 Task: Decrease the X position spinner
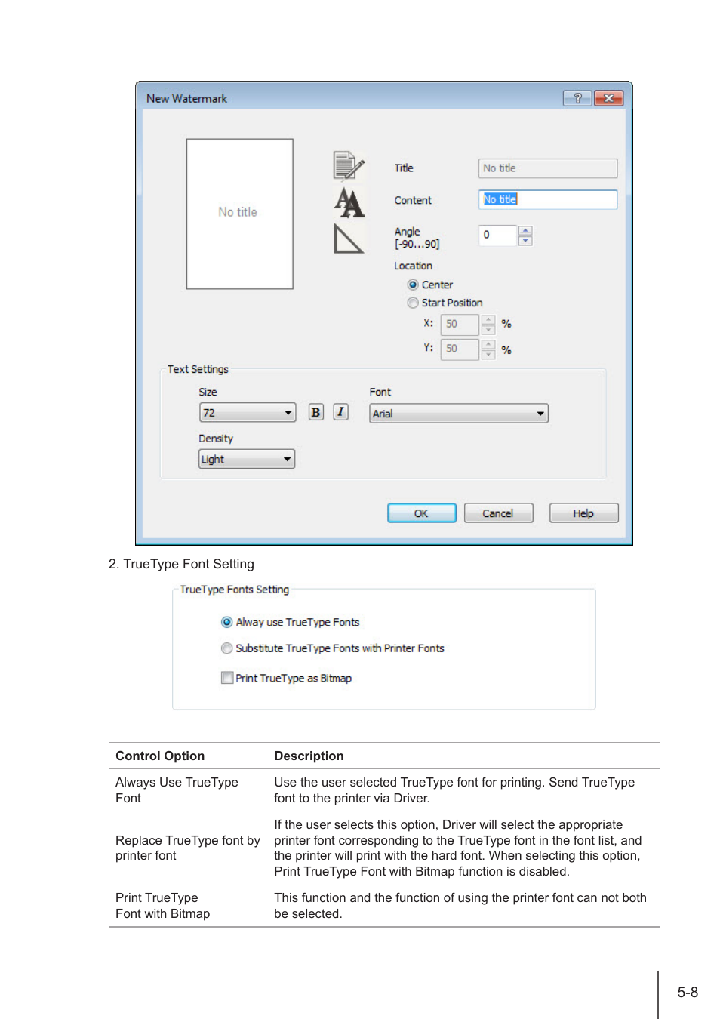tap(488, 330)
